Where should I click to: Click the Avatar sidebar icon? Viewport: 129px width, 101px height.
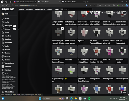[x=3, y=33]
